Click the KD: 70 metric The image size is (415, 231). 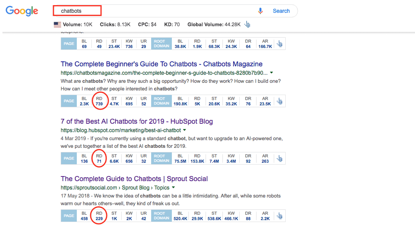coord(172,25)
